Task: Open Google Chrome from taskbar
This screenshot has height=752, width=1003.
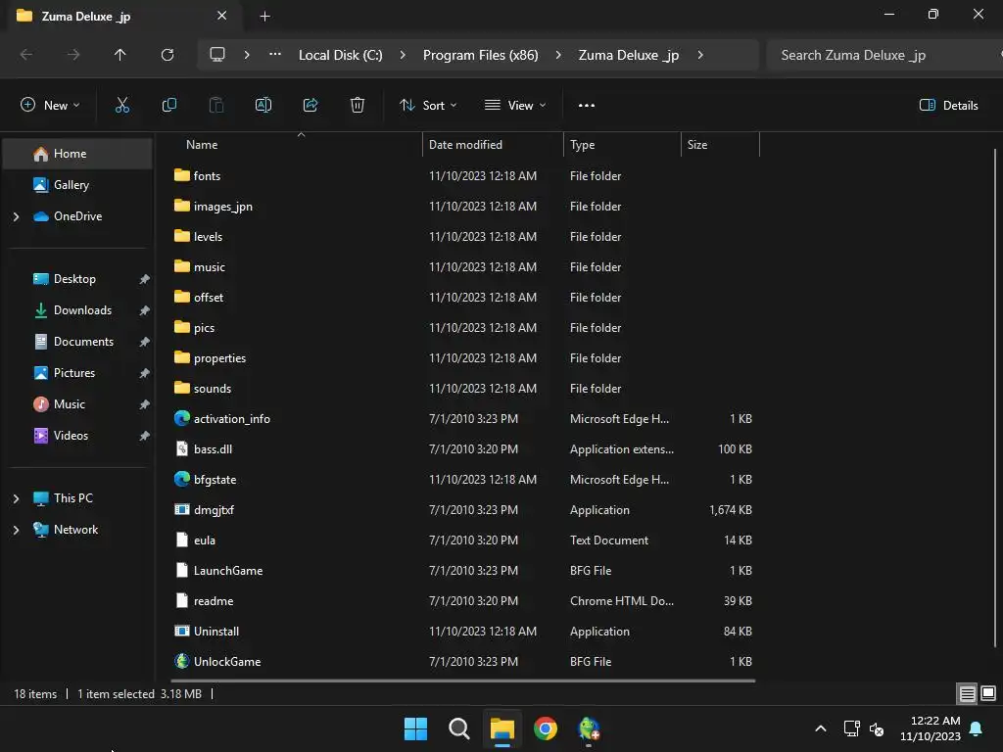Action: [x=545, y=728]
